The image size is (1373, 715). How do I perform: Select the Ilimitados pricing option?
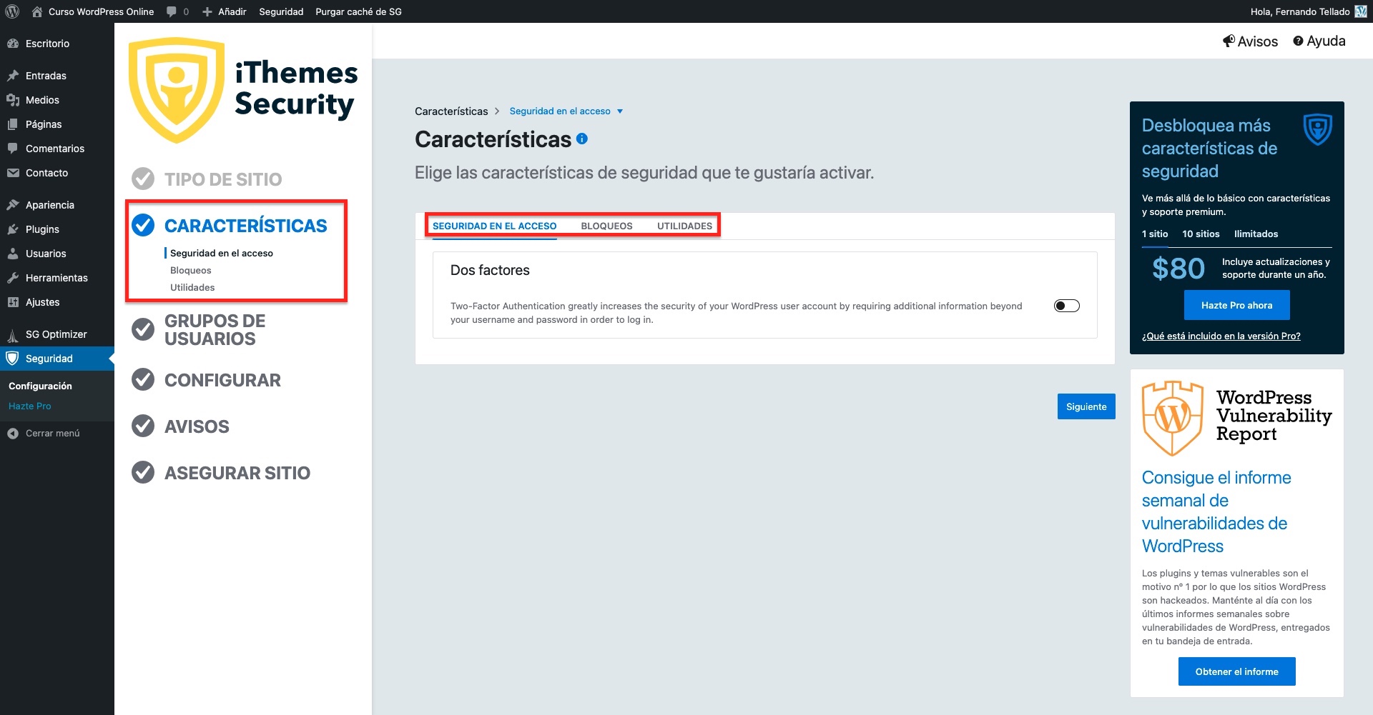tap(1256, 234)
